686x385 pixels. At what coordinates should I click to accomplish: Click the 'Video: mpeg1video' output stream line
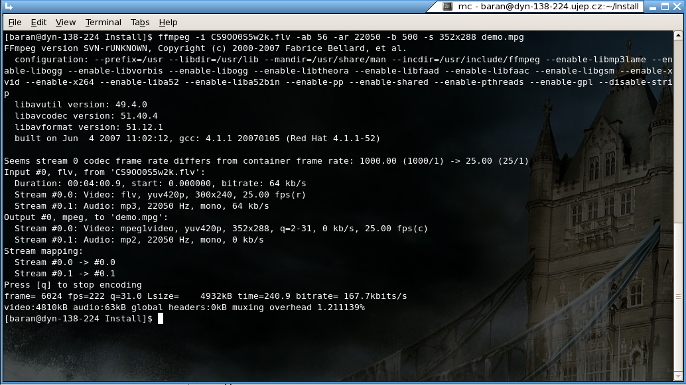pos(222,229)
